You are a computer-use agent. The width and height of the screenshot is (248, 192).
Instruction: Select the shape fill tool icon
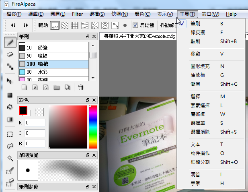pos(10,95)
